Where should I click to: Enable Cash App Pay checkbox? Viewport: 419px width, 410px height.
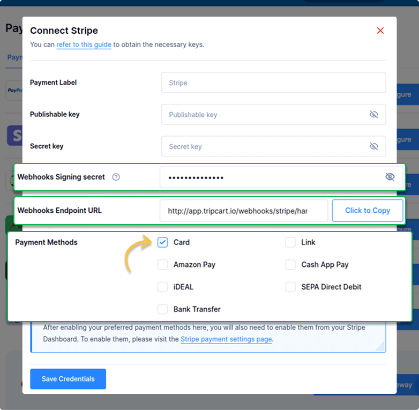click(x=290, y=265)
